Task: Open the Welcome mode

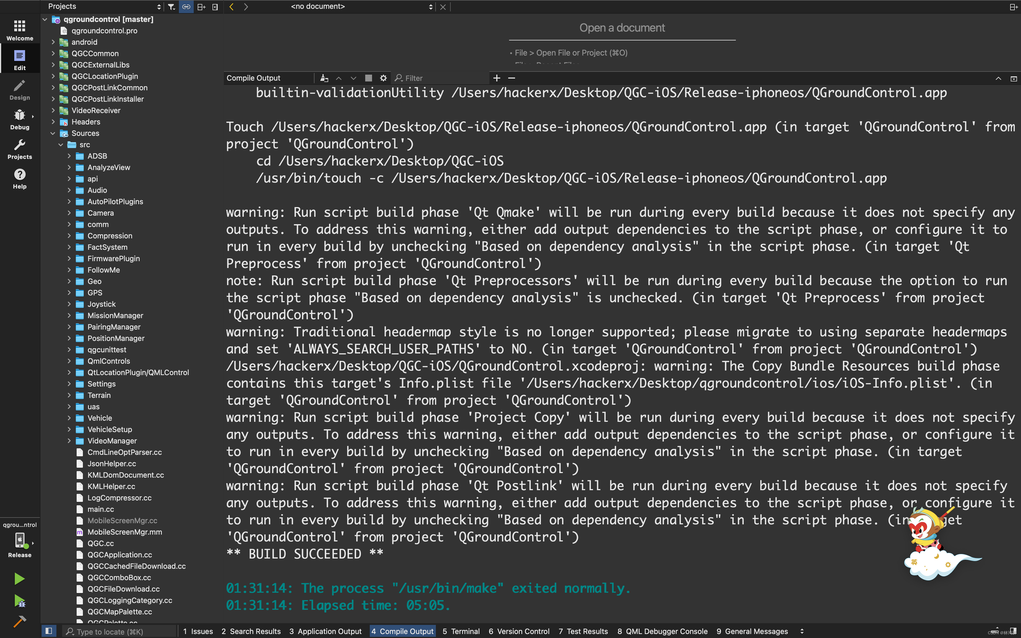Action: [19, 30]
